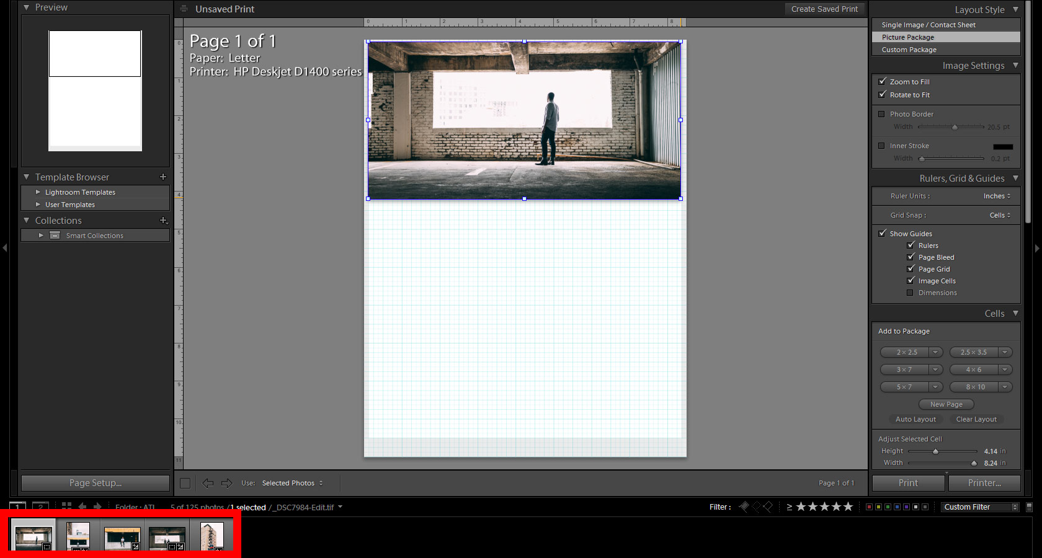Toggle the Show Guides checkbox
1042x558 pixels.
(x=882, y=233)
